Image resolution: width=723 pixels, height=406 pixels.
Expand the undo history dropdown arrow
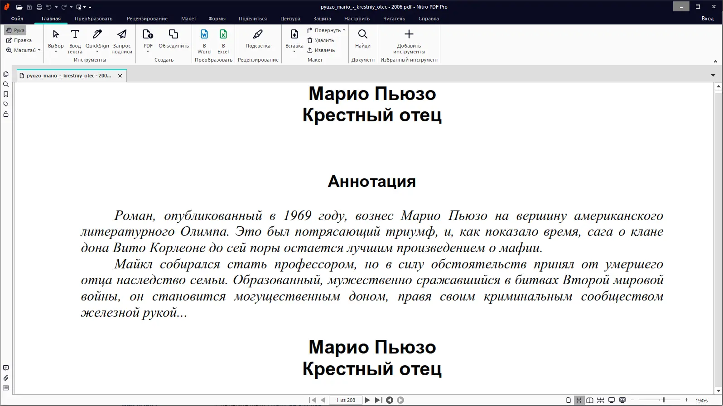click(x=56, y=7)
